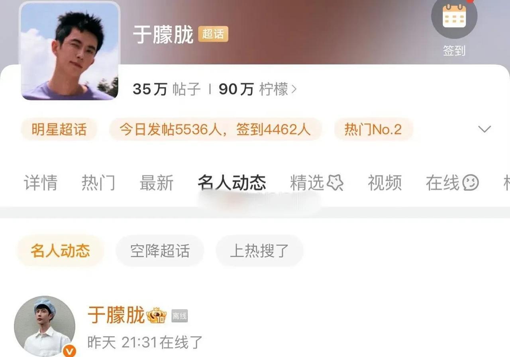Open the poster's round profile avatar

[45, 326]
